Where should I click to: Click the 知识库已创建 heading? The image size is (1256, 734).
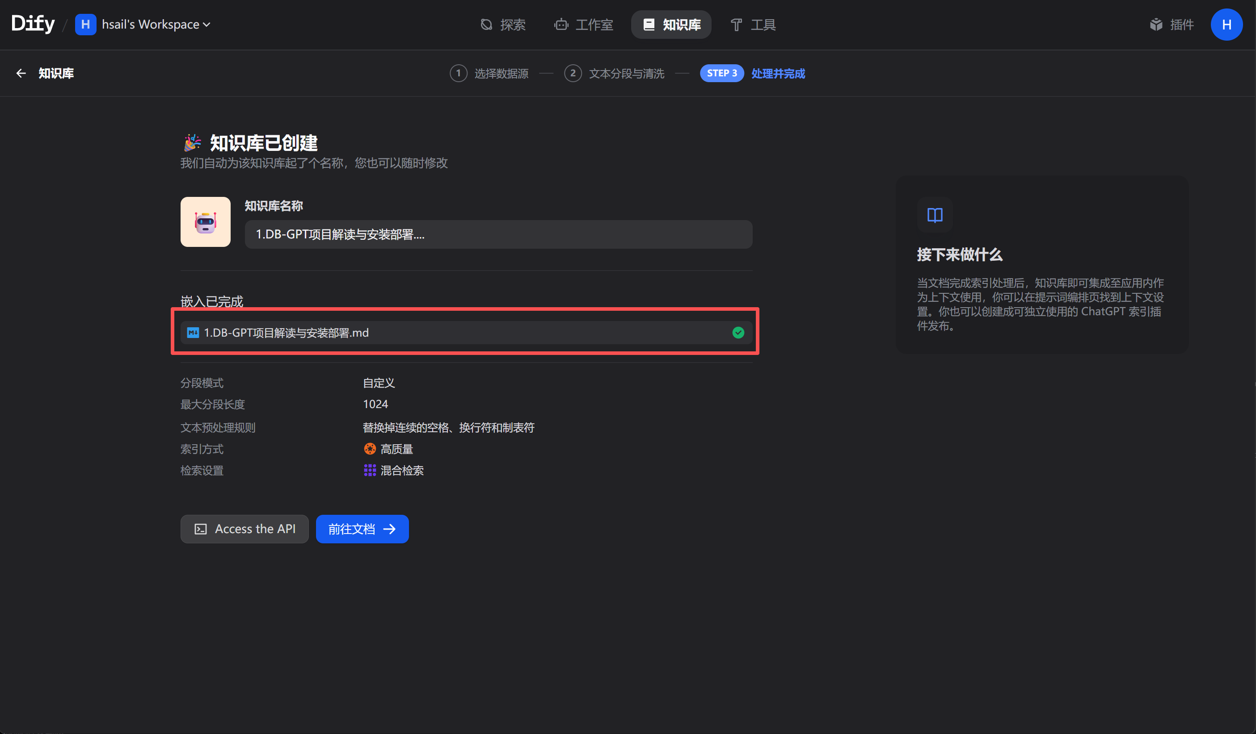264,143
